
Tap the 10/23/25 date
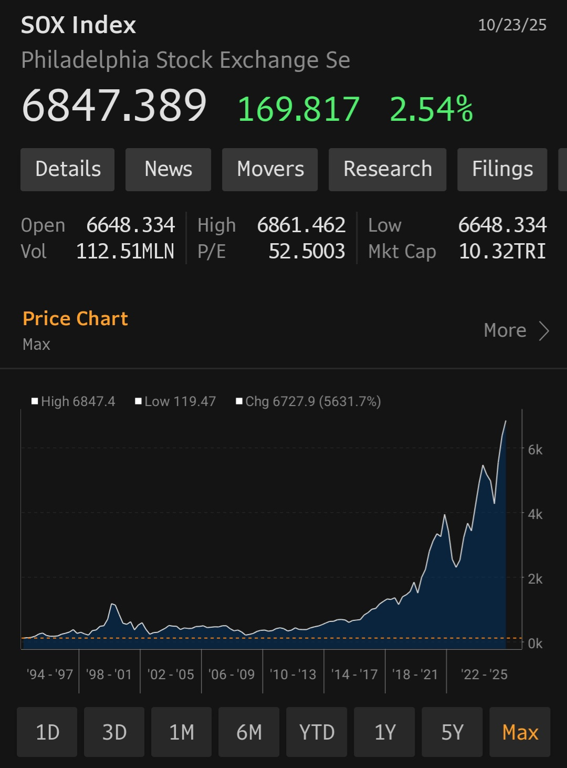[512, 25]
